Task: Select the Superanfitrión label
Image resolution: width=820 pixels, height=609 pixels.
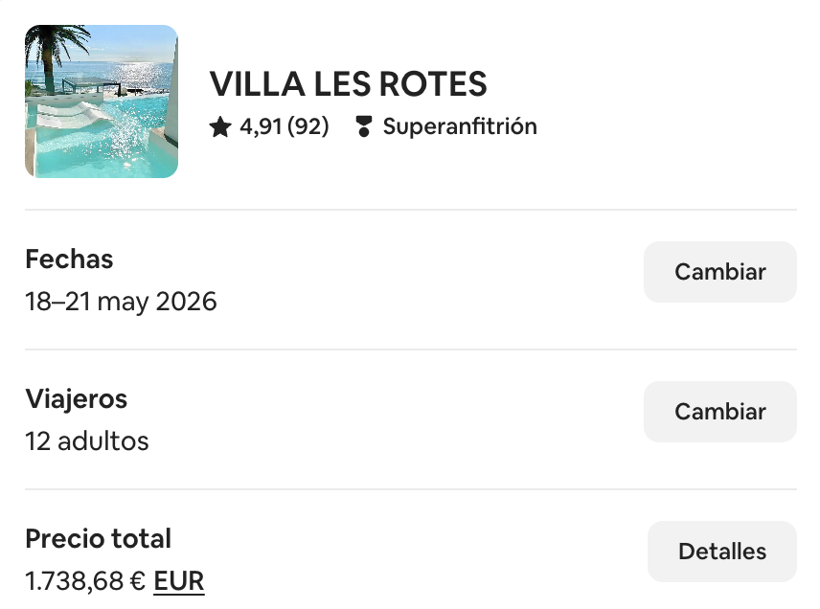Action: pos(460,125)
